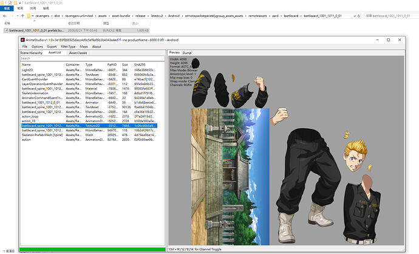Select the Skeleton Prefab Mesh [Spine] row
The image size is (419, 254).
pyautogui.click(x=89, y=135)
